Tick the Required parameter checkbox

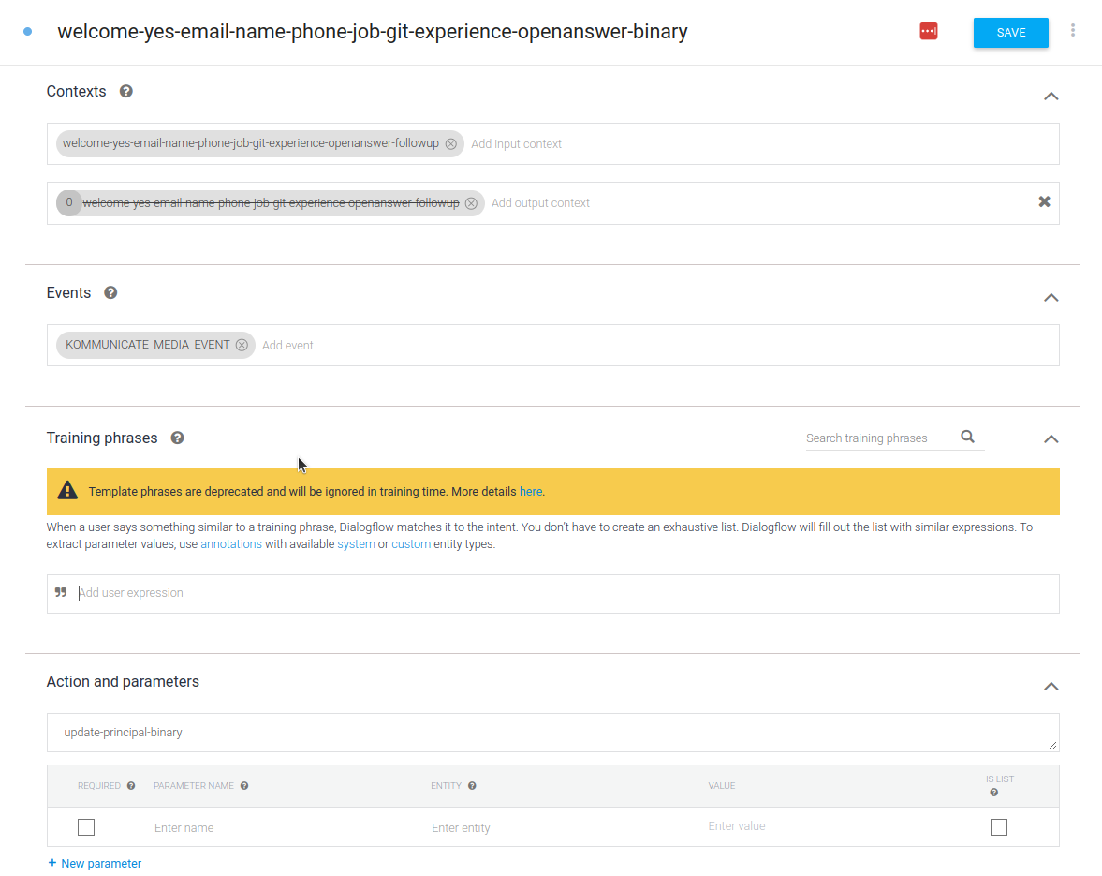pyautogui.click(x=86, y=827)
